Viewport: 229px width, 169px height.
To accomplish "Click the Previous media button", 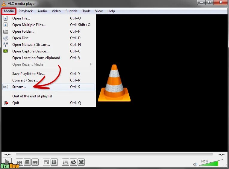I will pyautogui.click(x=19, y=162).
